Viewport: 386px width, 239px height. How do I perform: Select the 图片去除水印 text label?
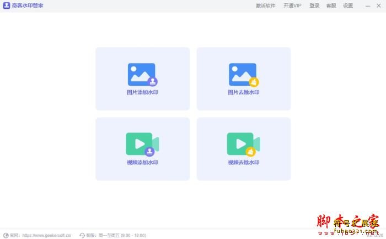[243, 92]
